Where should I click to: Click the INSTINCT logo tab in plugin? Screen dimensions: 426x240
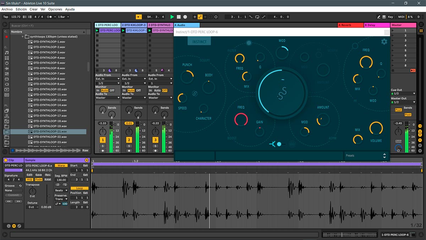(x=199, y=42)
